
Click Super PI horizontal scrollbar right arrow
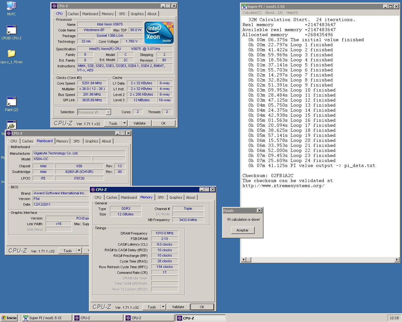[397, 260]
